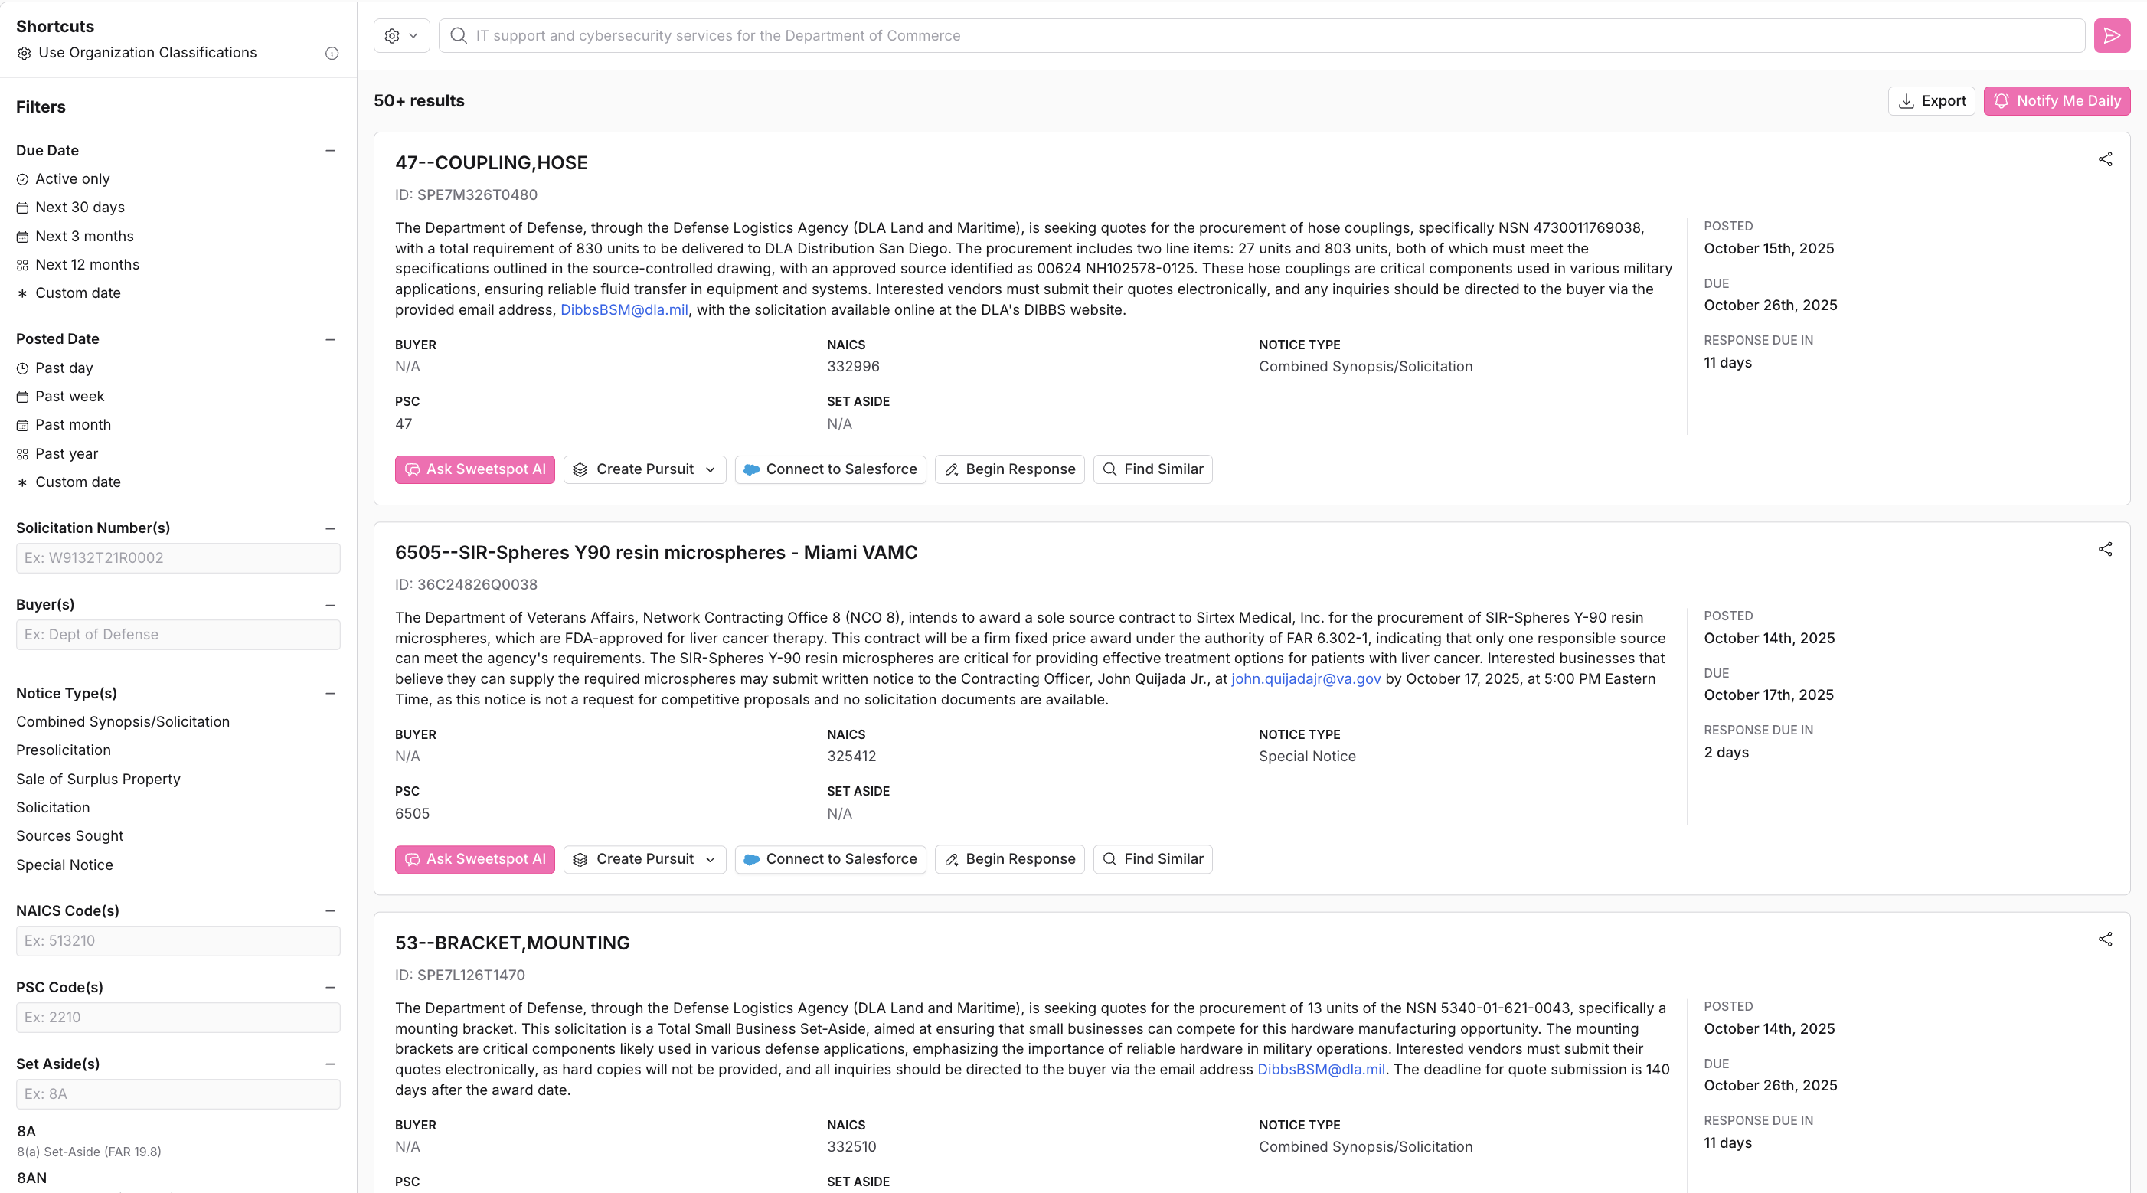Select the Active only due date filter

click(x=72, y=179)
